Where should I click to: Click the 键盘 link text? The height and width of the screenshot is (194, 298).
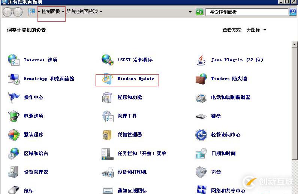[x=216, y=116]
